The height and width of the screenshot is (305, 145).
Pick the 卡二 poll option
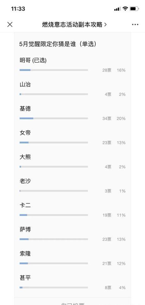72,210
